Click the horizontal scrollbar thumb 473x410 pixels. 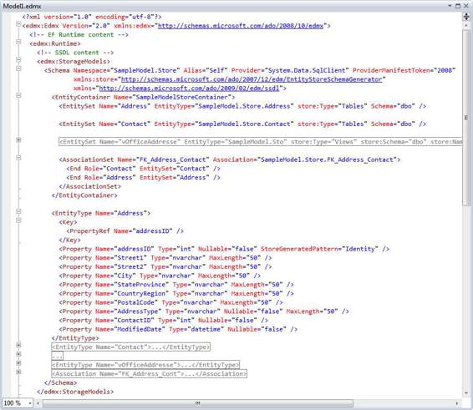point(198,403)
